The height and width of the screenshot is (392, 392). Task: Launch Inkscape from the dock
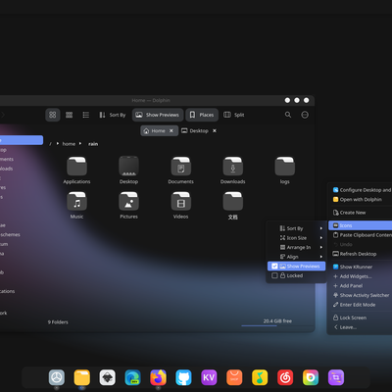[x=107, y=377]
